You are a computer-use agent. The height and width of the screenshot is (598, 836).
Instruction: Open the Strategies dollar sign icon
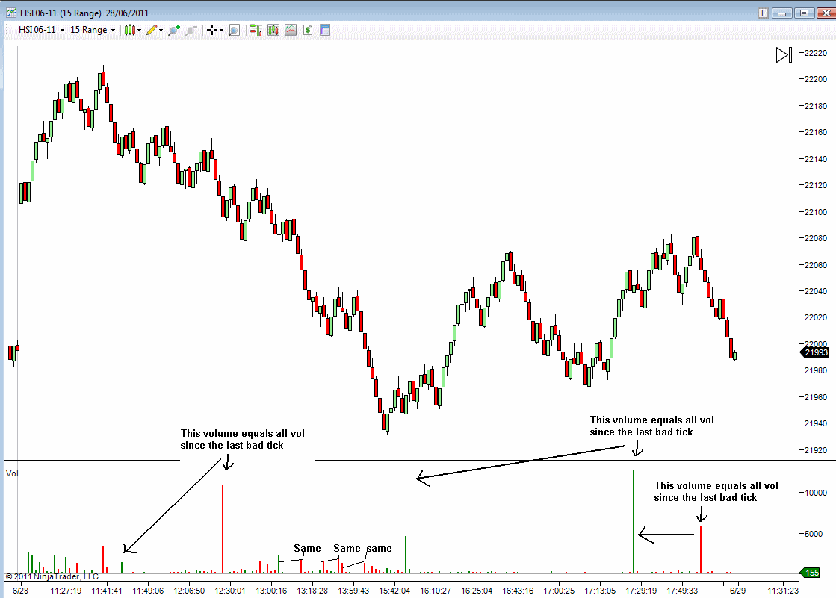click(308, 30)
